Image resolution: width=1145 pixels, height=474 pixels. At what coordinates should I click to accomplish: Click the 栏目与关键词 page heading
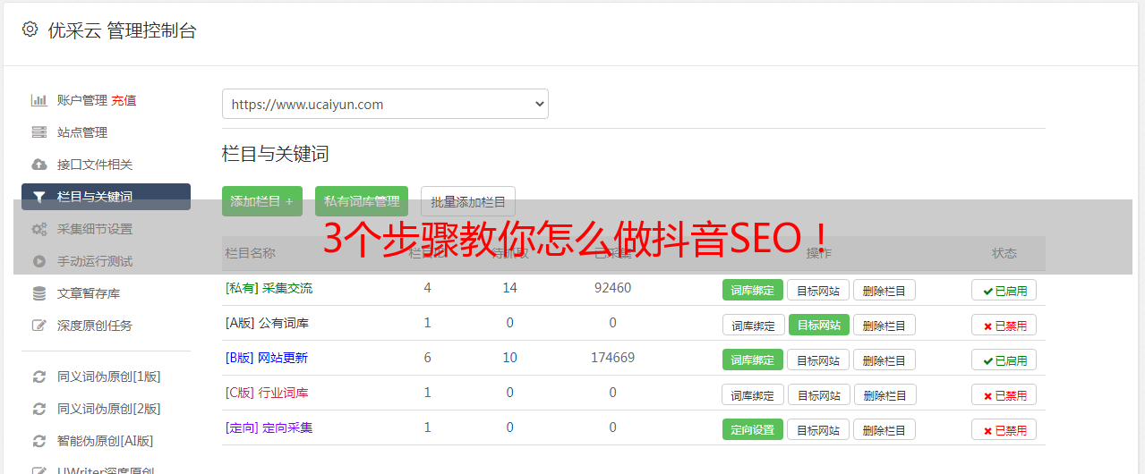tap(276, 154)
